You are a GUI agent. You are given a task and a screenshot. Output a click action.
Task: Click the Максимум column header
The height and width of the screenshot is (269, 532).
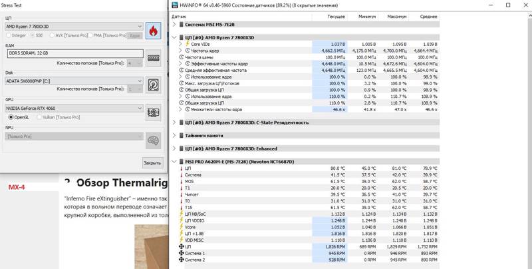396,17
